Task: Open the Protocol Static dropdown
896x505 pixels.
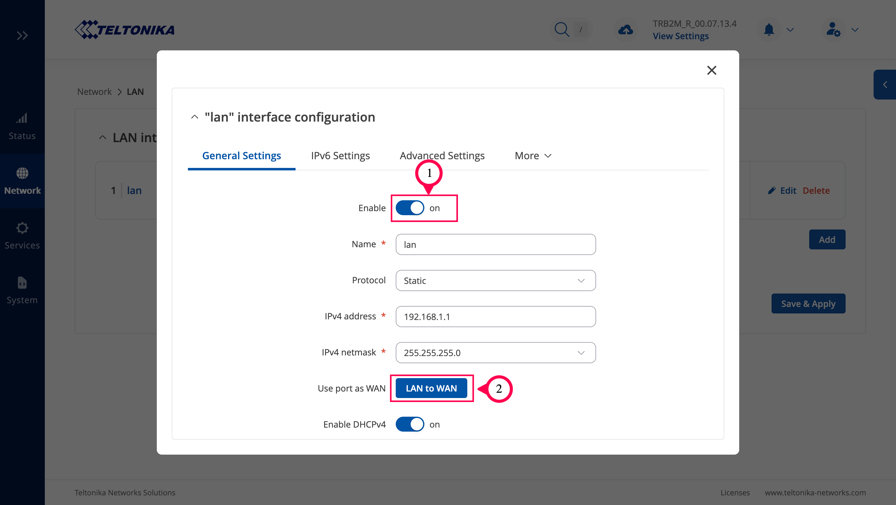Action: tap(495, 280)
